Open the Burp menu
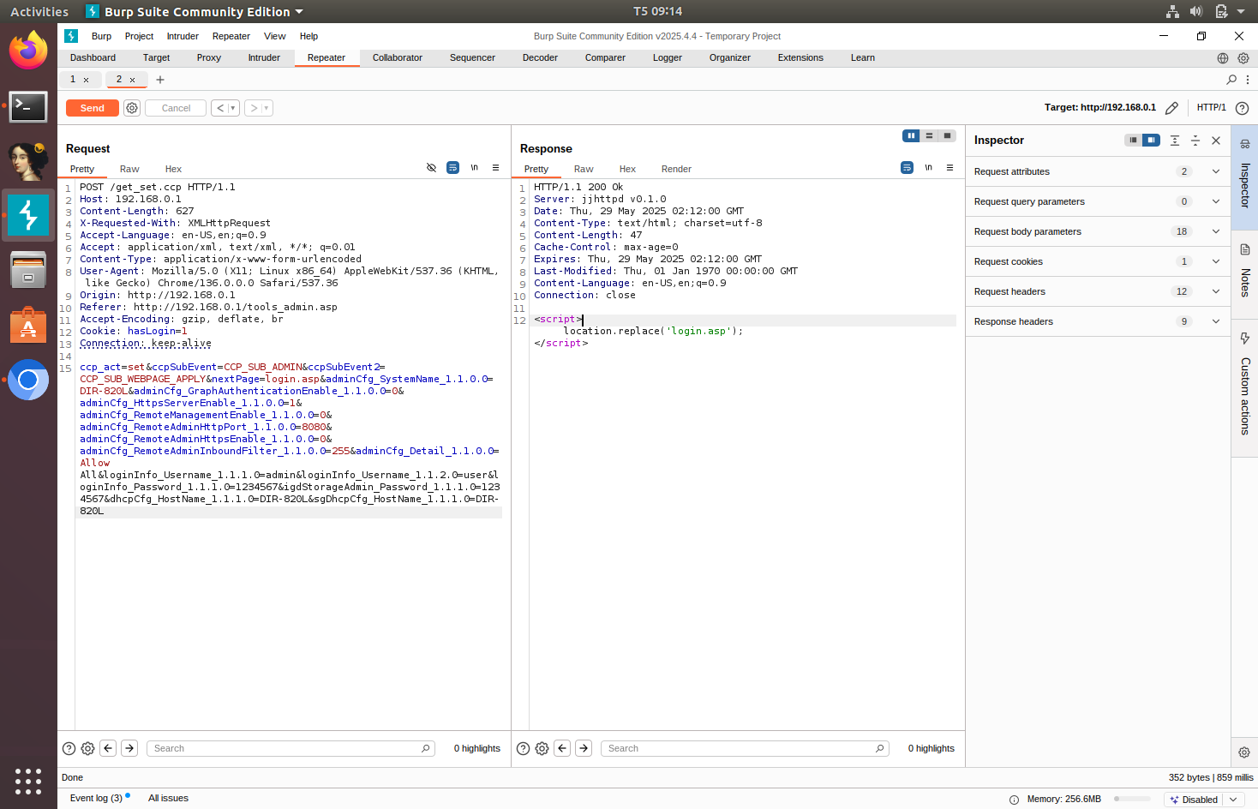This screenshot has width=1258, height=809. [101, 36]
